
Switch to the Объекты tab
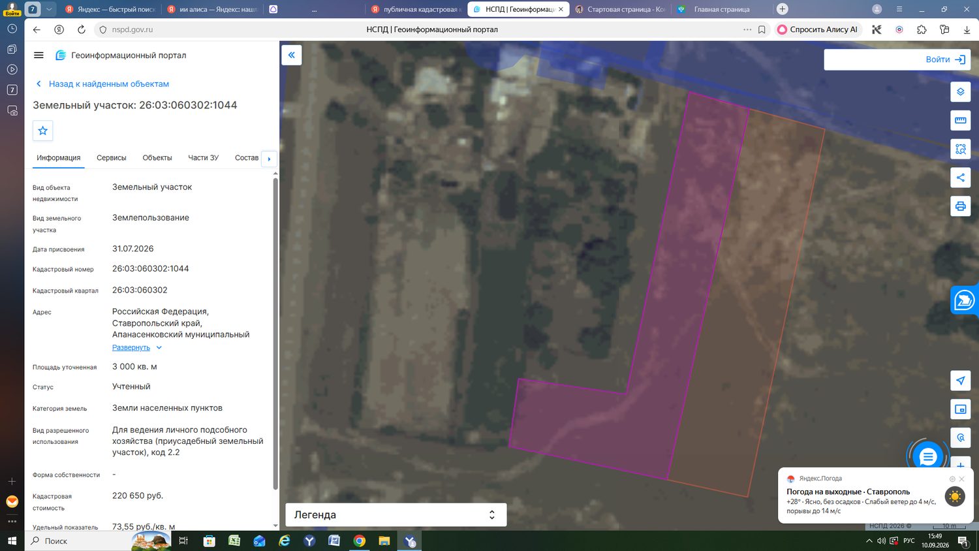(x=157, y=157)
